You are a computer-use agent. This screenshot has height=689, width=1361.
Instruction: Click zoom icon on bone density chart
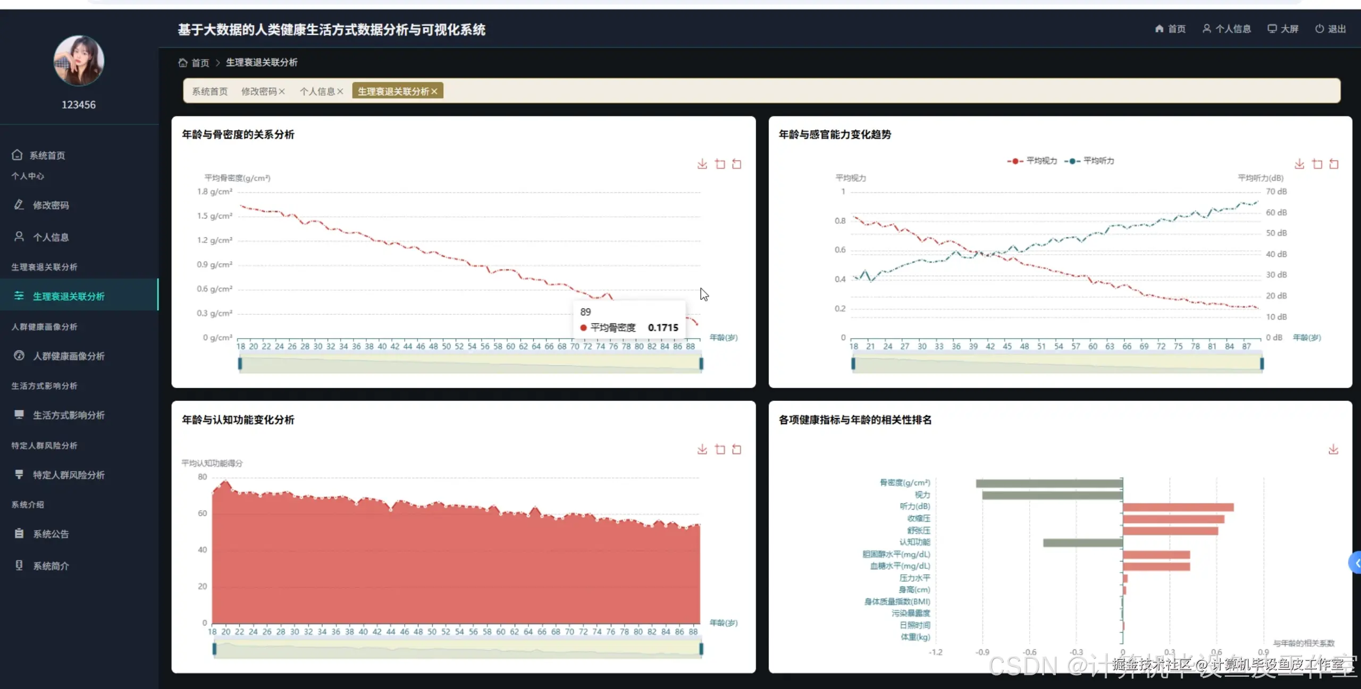click(x=720, y=164)
